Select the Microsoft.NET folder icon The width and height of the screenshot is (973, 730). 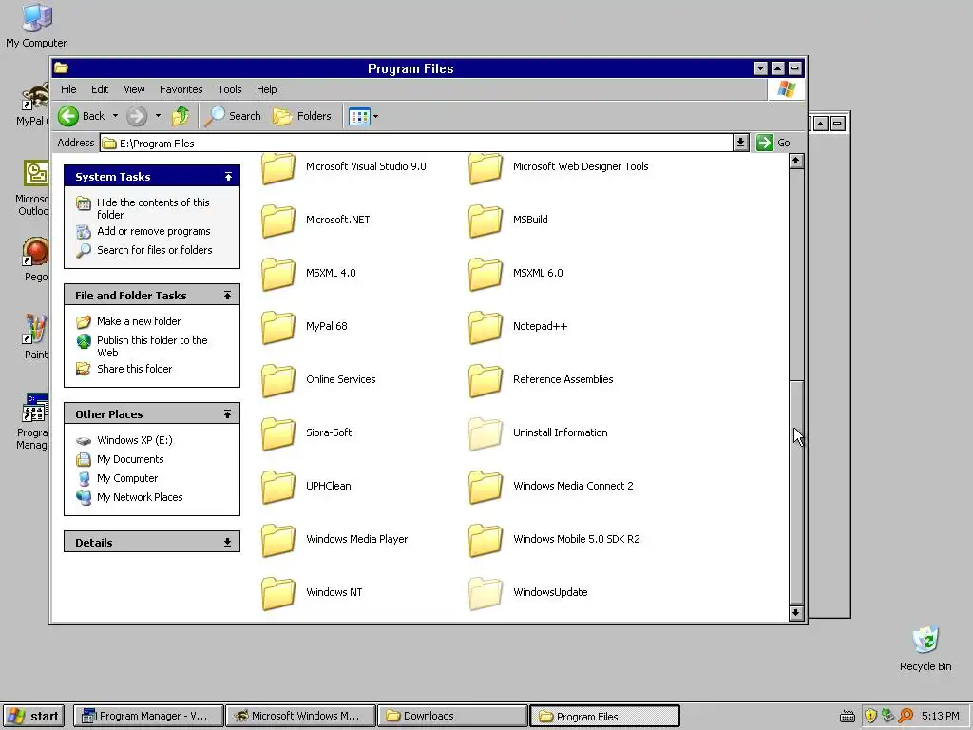coord(278,221)
